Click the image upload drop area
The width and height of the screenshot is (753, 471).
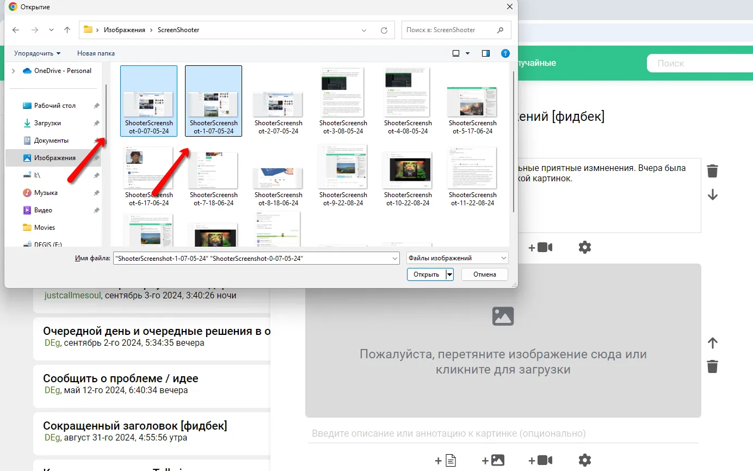click(x=503, y=341)
